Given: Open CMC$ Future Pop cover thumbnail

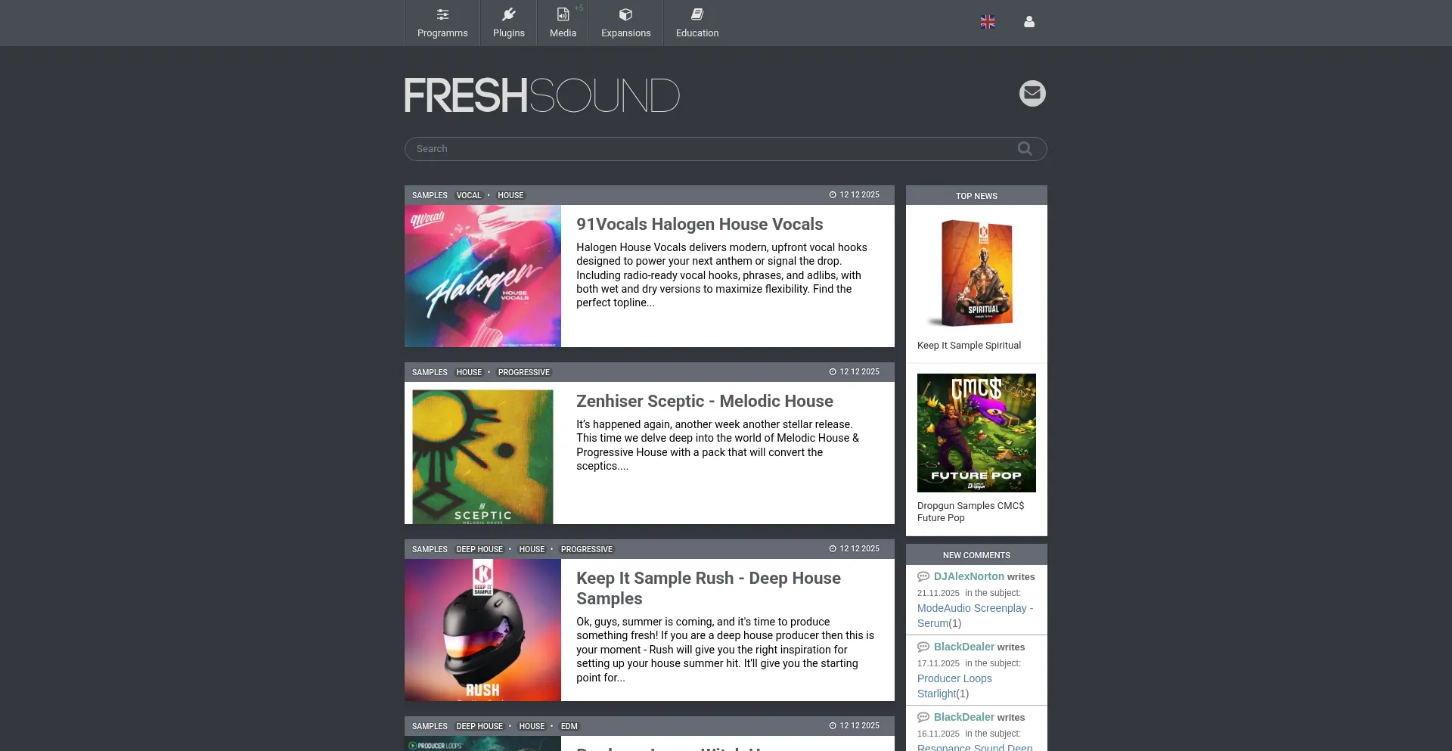Looking at the screenshot, I should click(976, 433).
